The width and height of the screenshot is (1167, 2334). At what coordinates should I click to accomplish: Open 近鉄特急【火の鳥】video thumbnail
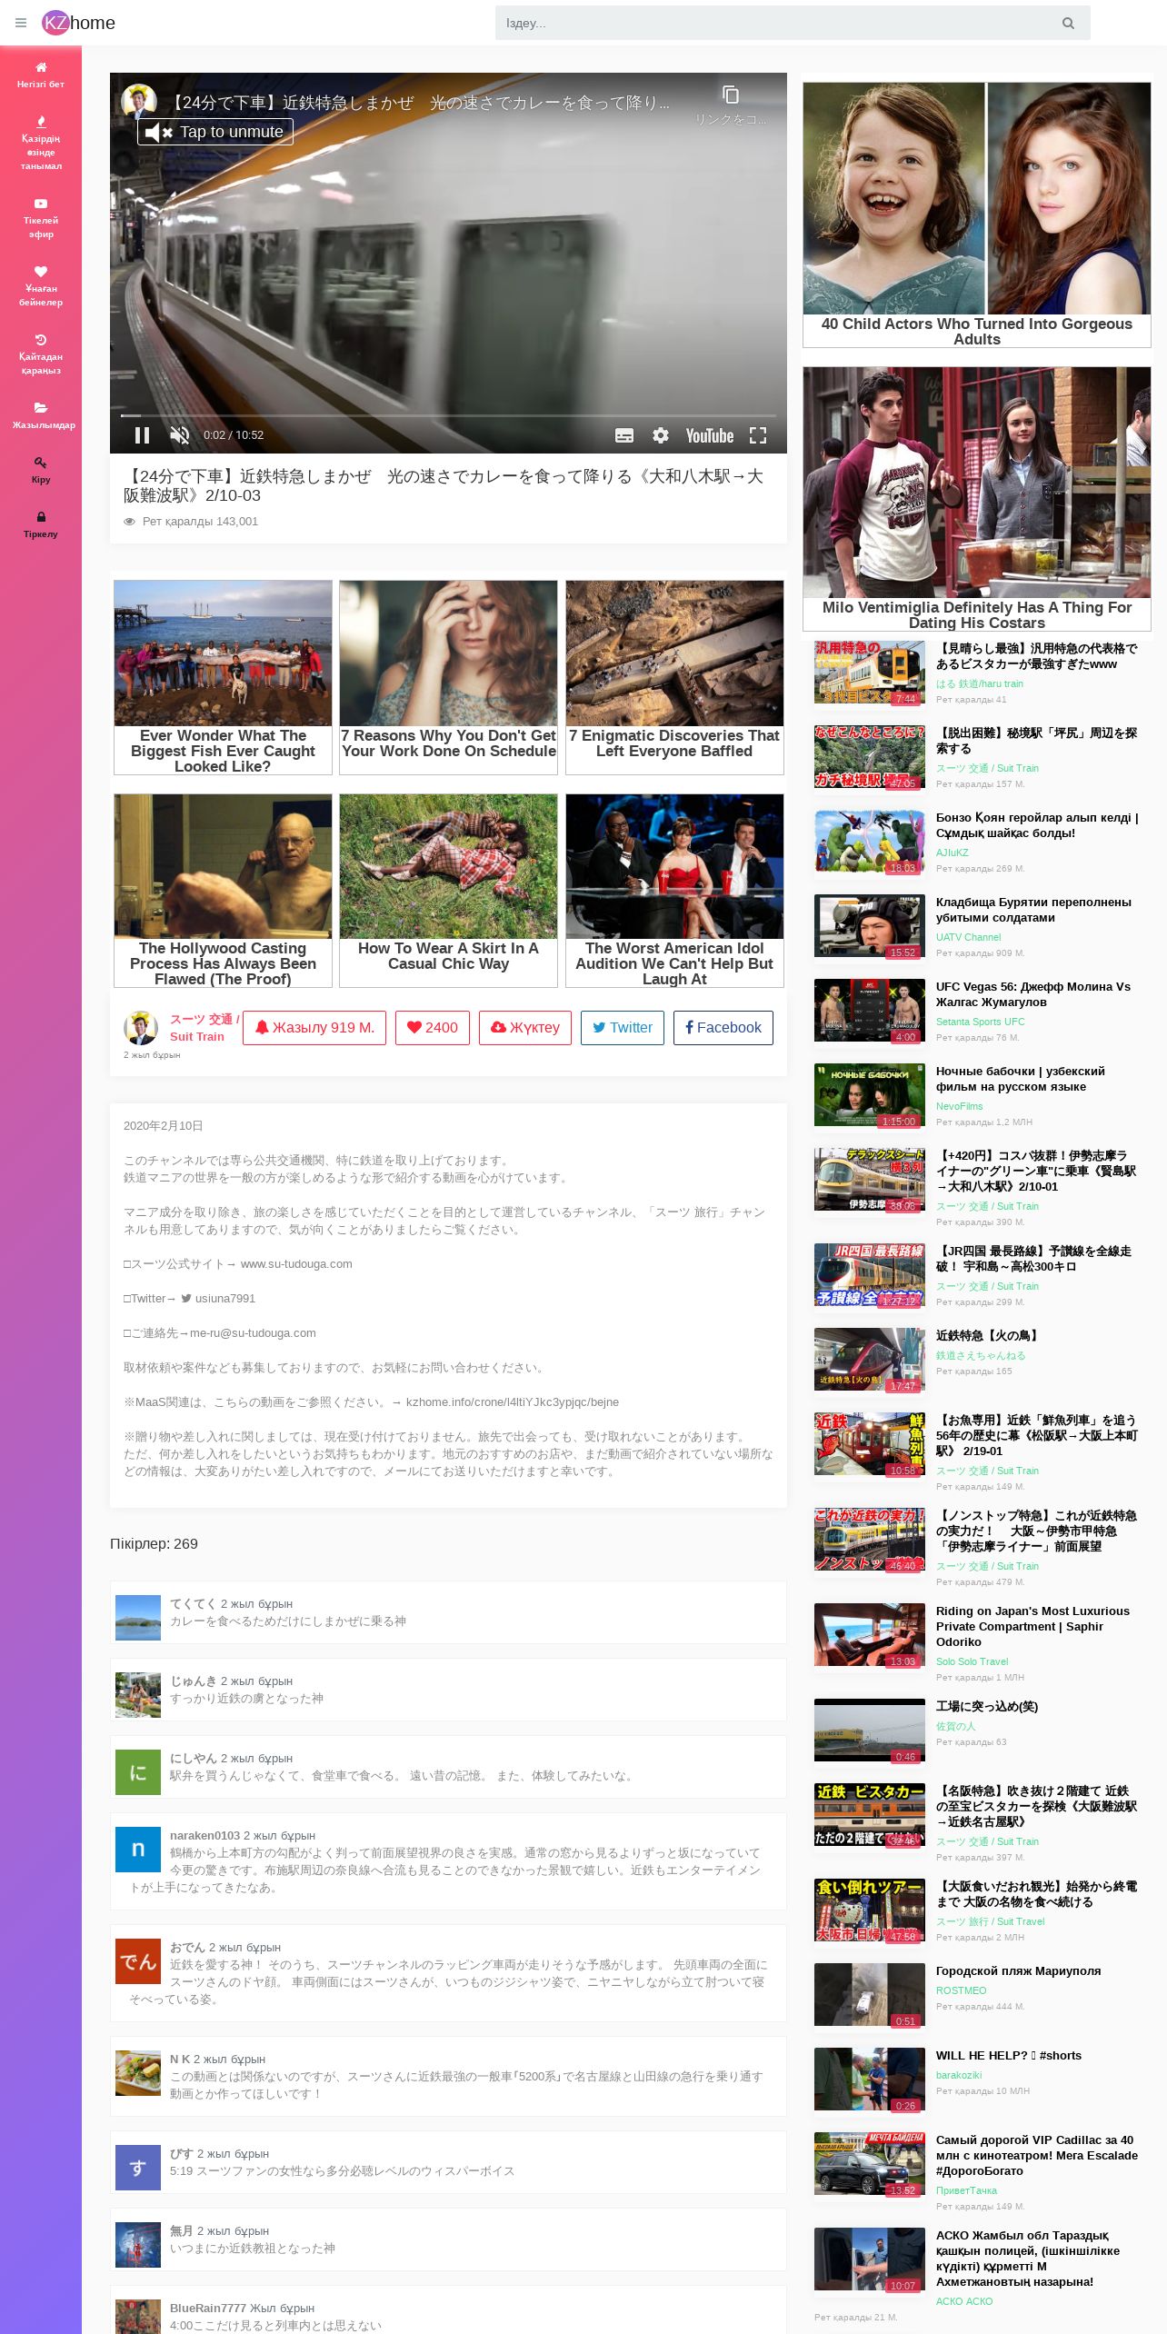click(870, 1359)
